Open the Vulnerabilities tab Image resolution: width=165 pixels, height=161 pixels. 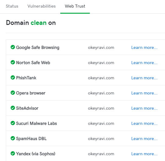[42, 6]
